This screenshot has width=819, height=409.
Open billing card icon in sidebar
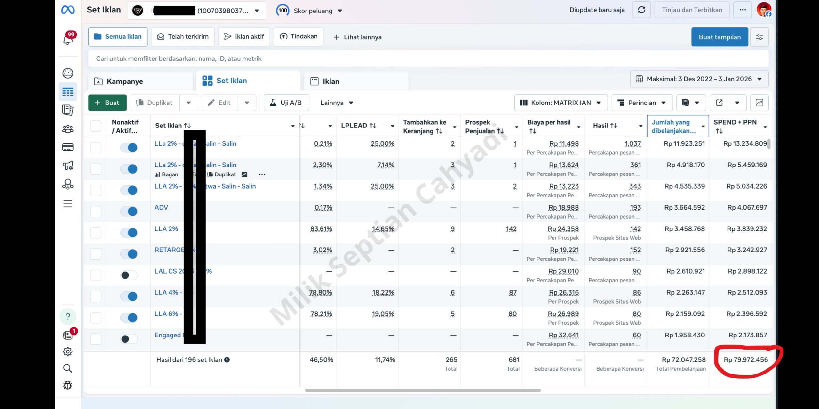pyautogui.click(x=68, y=147)
